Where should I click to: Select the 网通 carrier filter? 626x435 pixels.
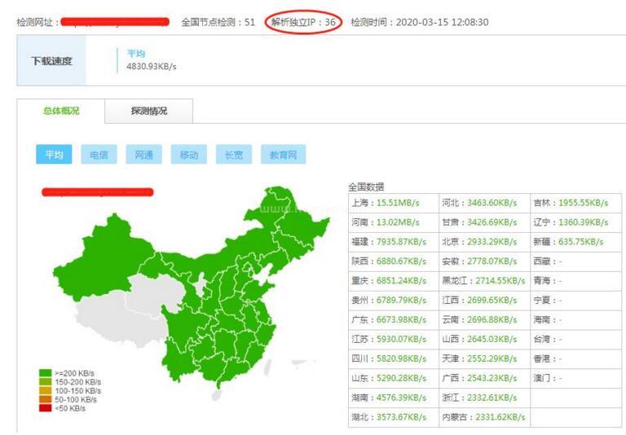point(143,155)
